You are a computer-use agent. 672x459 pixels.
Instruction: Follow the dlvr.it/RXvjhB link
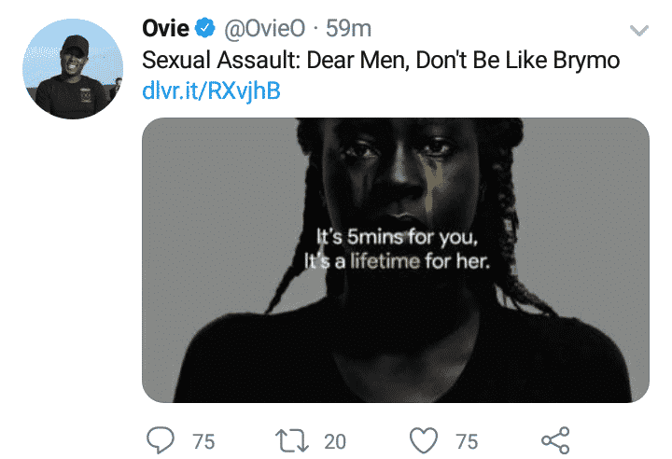coord(211,90)
